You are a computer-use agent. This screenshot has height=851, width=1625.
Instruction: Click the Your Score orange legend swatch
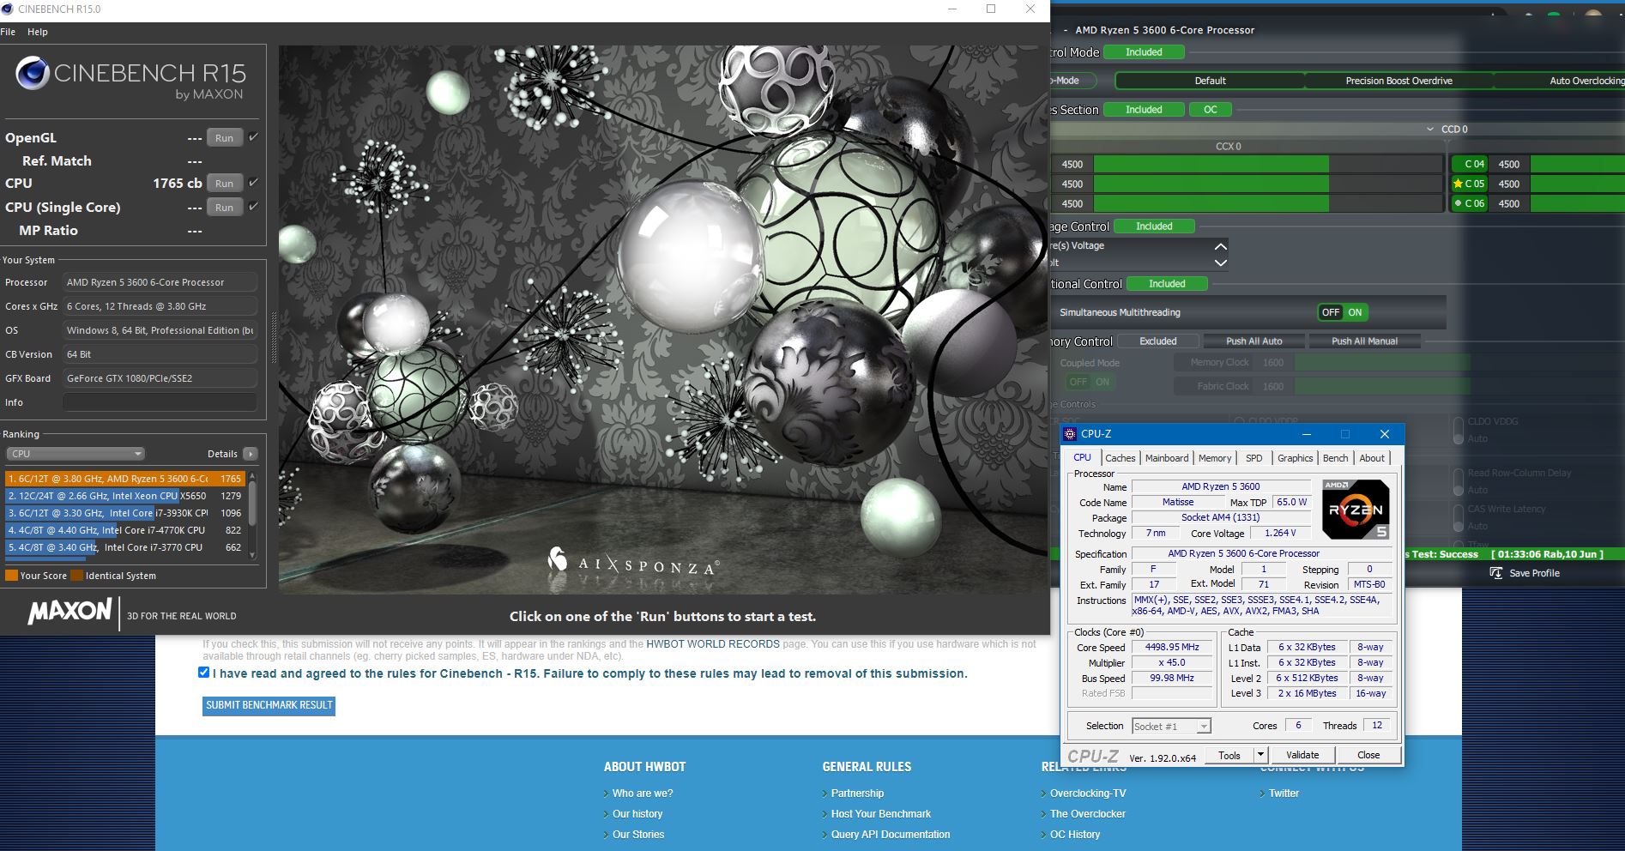pyautogui.click(x=11, y=576)
